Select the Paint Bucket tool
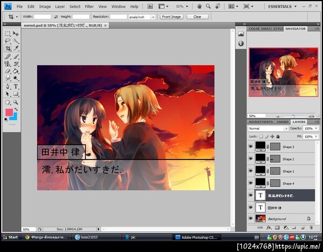The width and height of the screenshot is (323, 252). [x=16, y=71]
